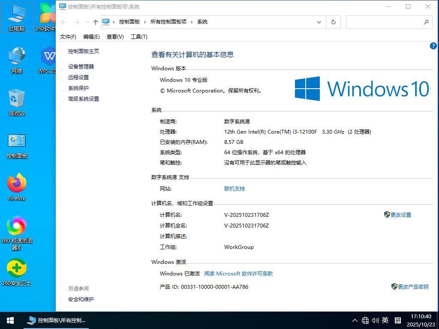Open 设备管理器 from the sidebar
Viewport: 439px width, 329px height.
[81, 67]
